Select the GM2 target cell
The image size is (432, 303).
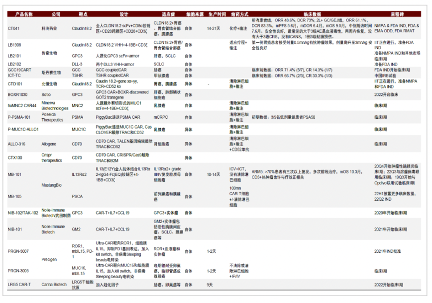coord(76,229)
